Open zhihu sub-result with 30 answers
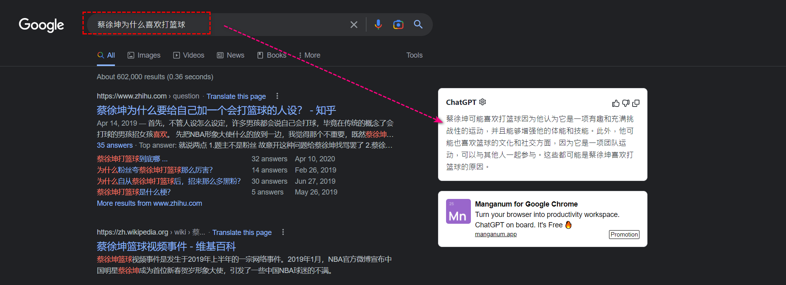786x285 pixels. point(169,181)
